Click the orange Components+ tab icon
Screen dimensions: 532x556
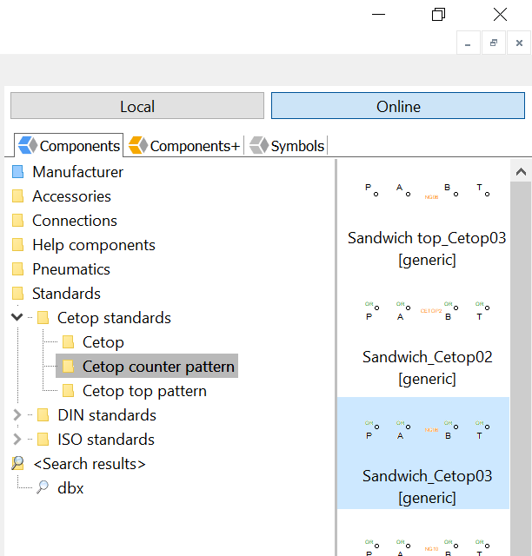click(138, 145)
